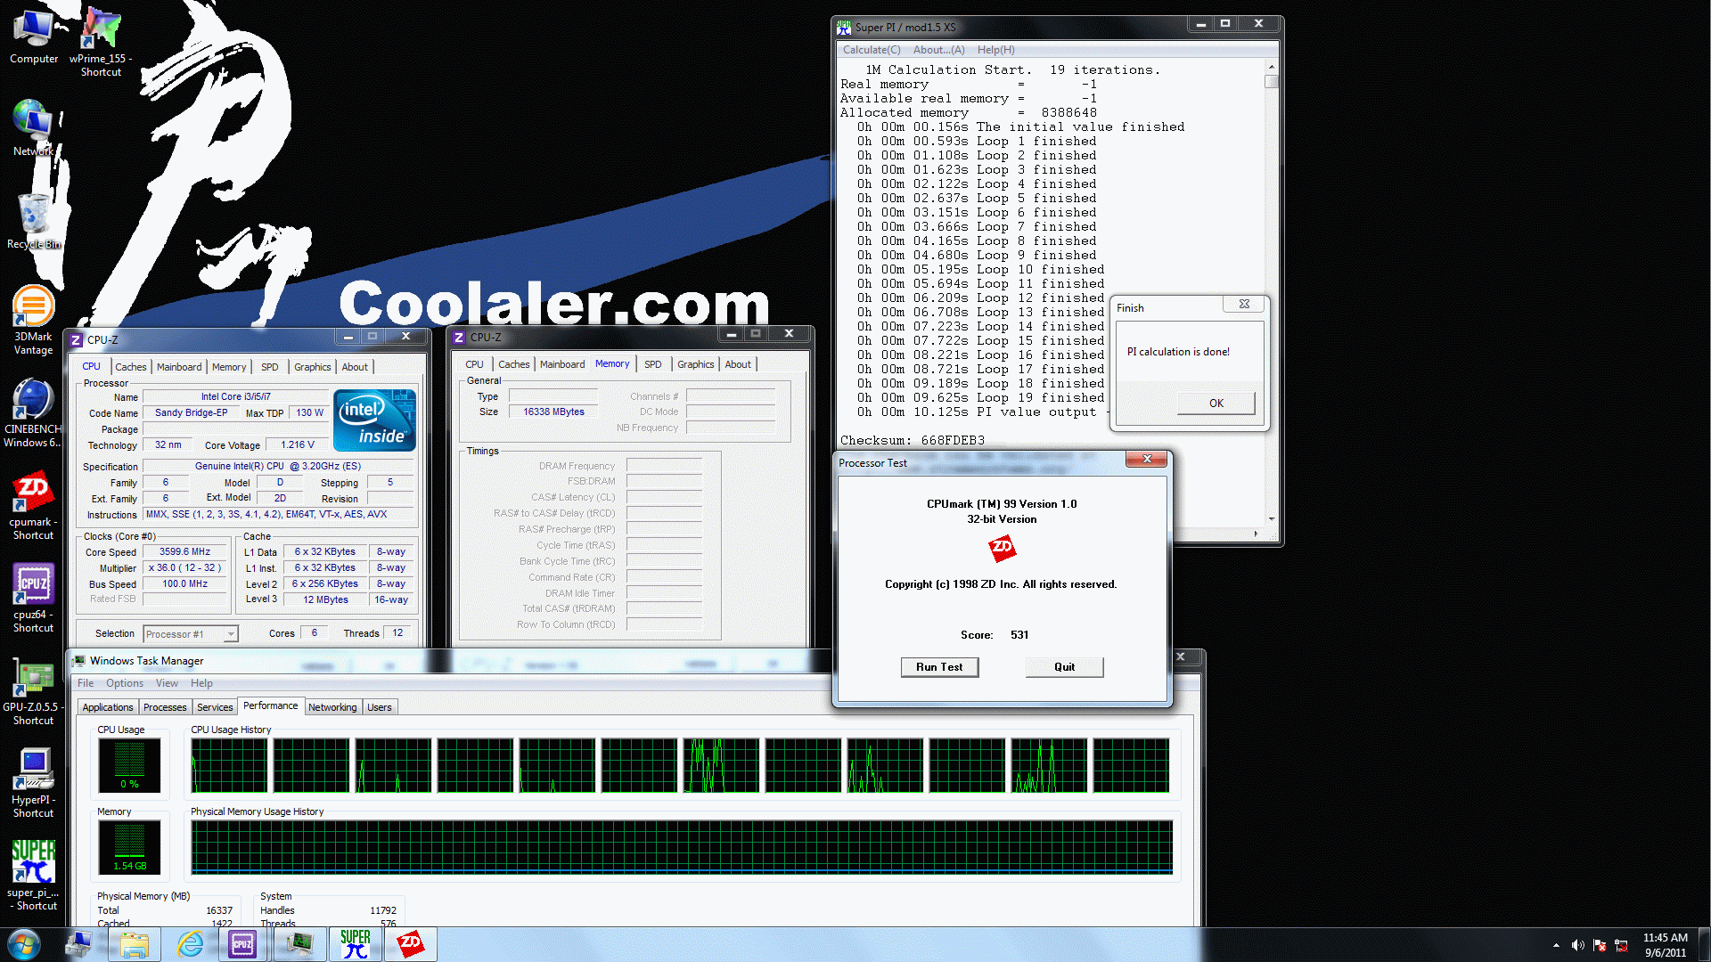Open Windows Explorer folder in taskbar
This screenshot has width=1711, height=962.
point(135,944)
